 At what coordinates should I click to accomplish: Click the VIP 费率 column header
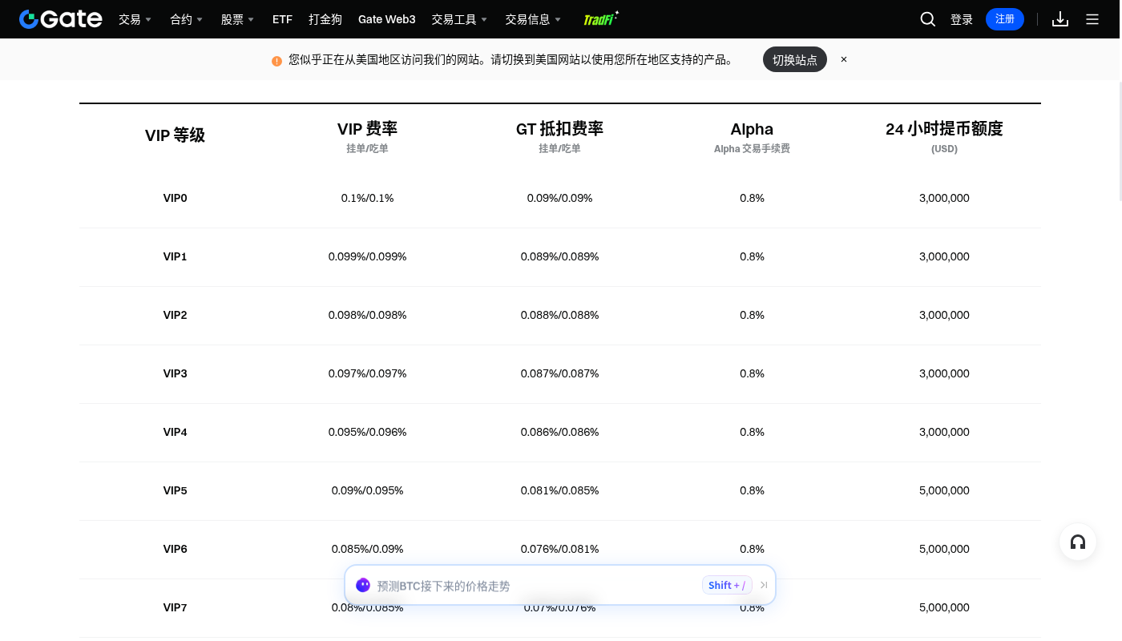pos(367,129)
